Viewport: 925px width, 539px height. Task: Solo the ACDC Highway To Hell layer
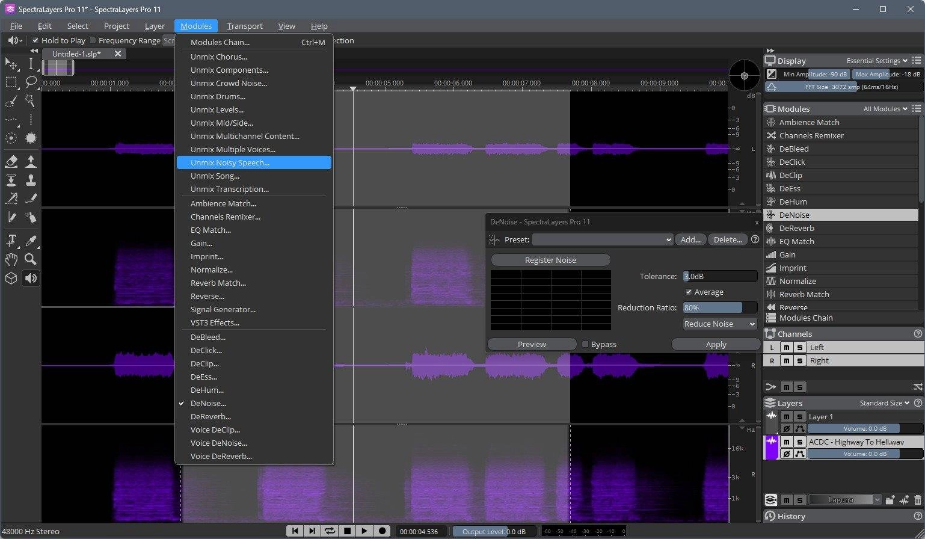pos(799,442)
